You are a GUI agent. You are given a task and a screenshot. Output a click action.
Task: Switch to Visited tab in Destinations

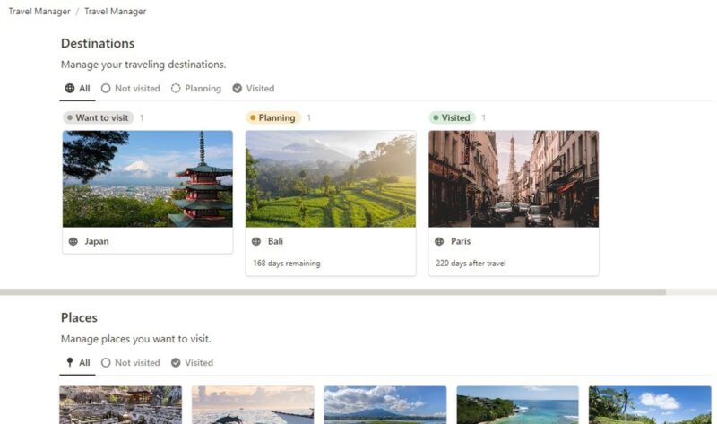tap(254, 88)
